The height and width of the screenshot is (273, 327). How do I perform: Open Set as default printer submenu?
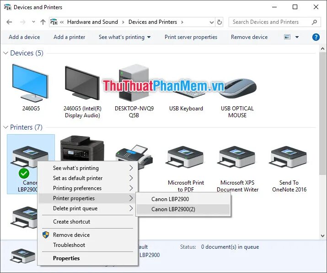coord(88,178)
